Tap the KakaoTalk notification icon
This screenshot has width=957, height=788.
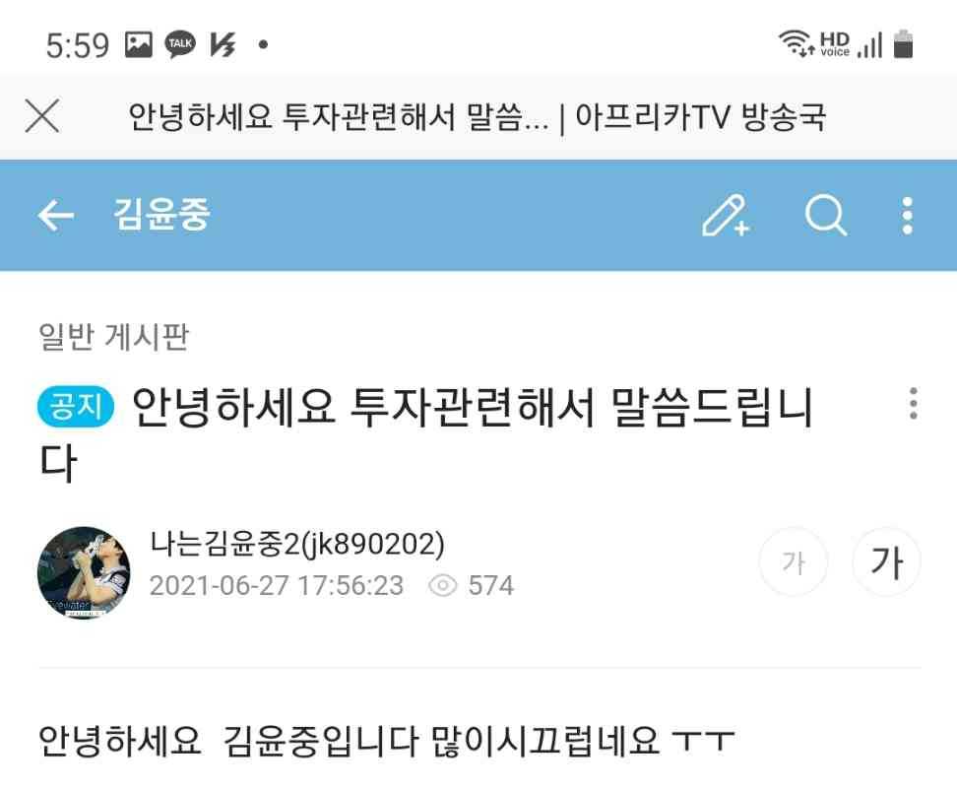[x=180, y=44]
